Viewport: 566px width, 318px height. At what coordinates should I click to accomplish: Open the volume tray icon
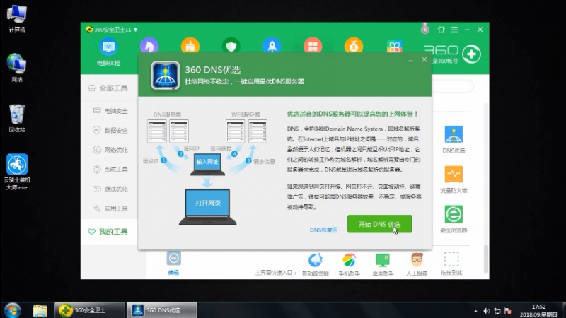(x=486, y=311)
